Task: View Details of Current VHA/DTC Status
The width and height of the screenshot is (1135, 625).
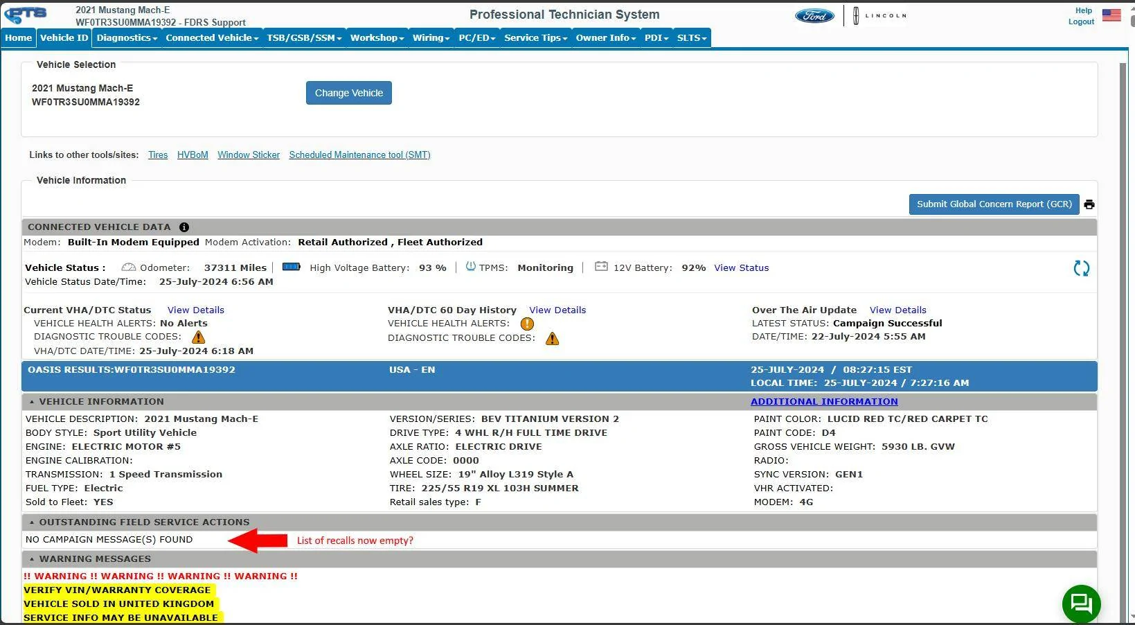Action: click(x=196, y=310)
